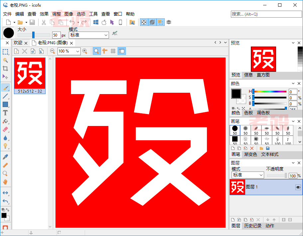Click the open folder icon
The width and height of the screenshot is (303, 236).
tap(20, 22)
